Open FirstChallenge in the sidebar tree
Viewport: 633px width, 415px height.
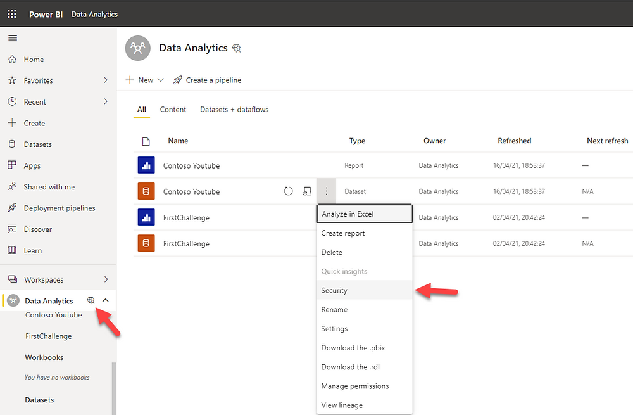pyautogui.click(x=49, y=336)
